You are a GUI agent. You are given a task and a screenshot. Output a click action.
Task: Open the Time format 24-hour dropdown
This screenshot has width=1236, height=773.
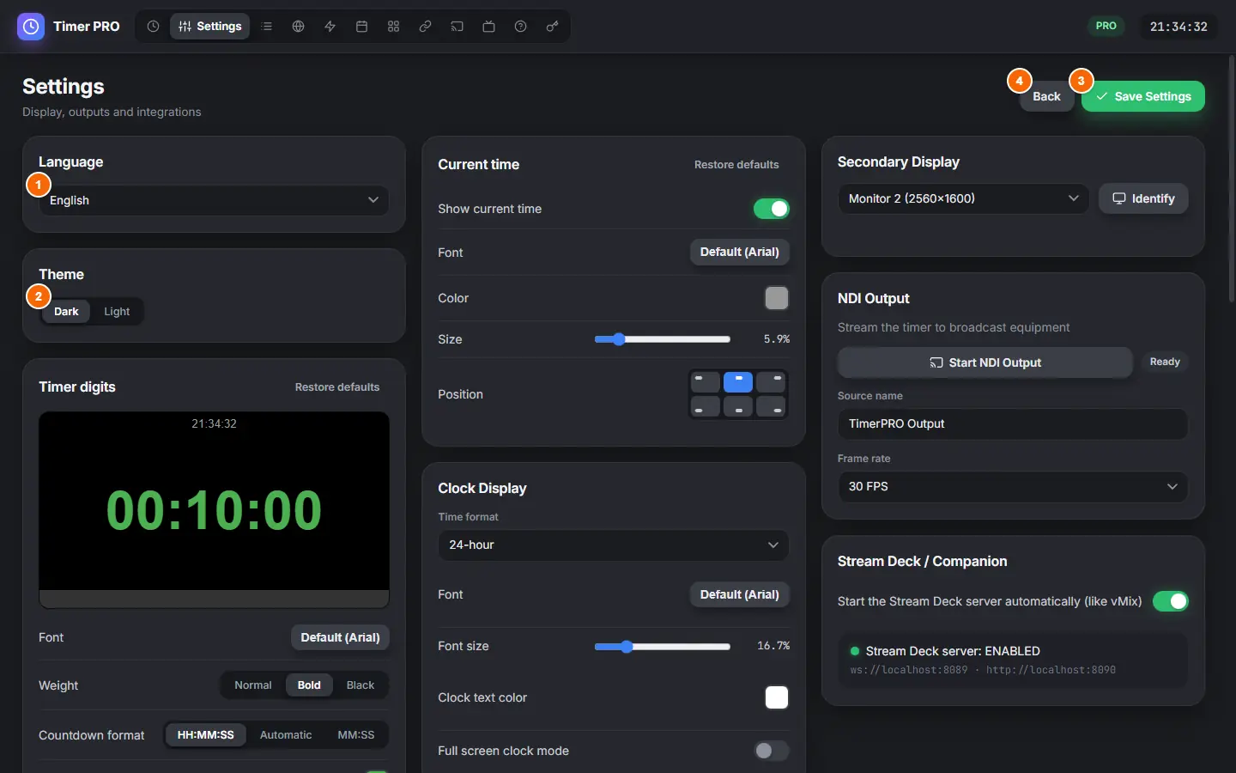(x=614, y=545)
